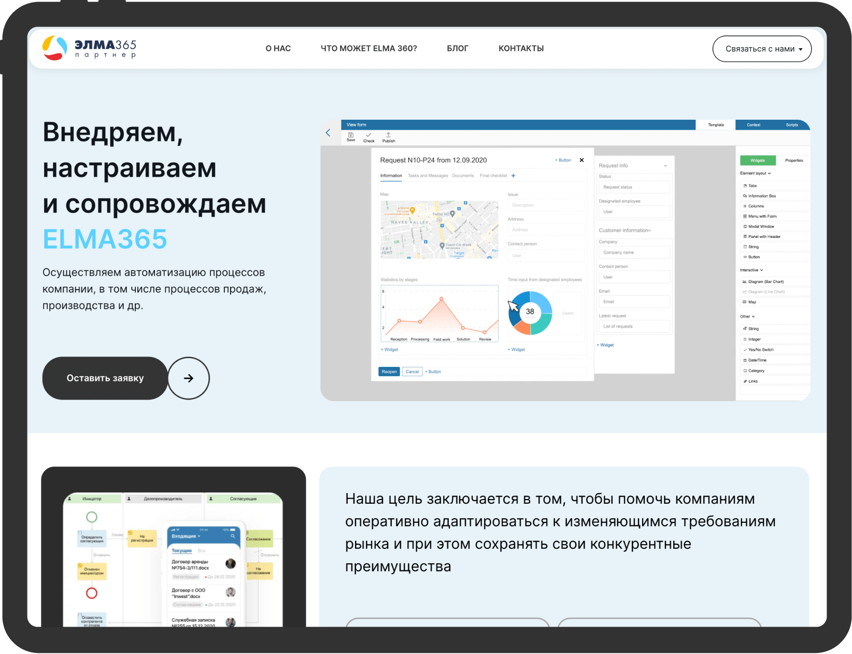Click the Cancel button
Viewport: 852px width, 654px height.
pos(413,372)
